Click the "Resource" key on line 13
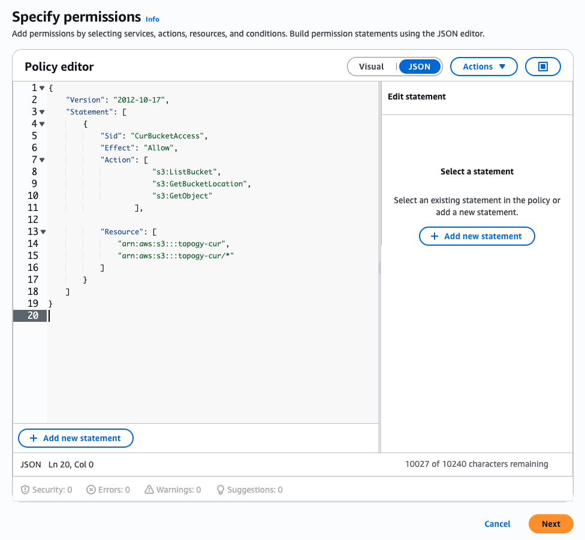585x540 pixels. (122, 232)
